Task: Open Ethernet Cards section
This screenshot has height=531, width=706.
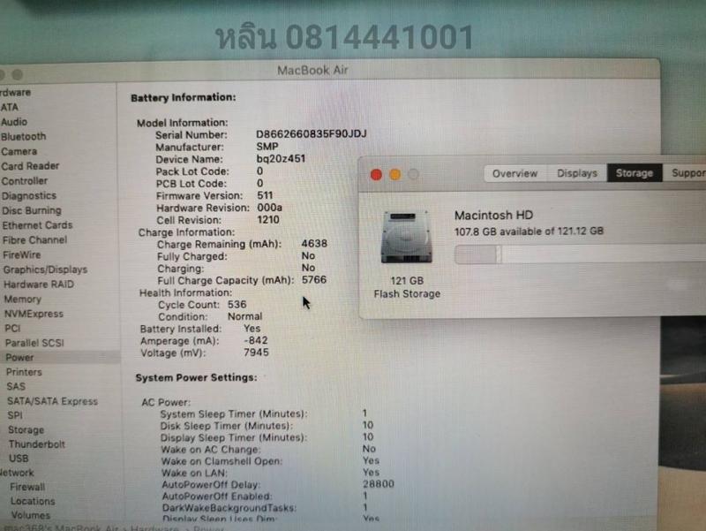Action: [37, 225]
